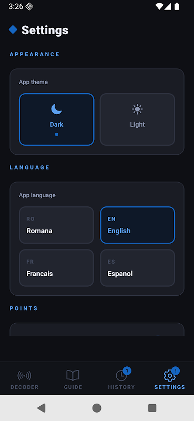Tap the partially visible Points card
Viewport: 194px width, 421px height.
[97, 329]
